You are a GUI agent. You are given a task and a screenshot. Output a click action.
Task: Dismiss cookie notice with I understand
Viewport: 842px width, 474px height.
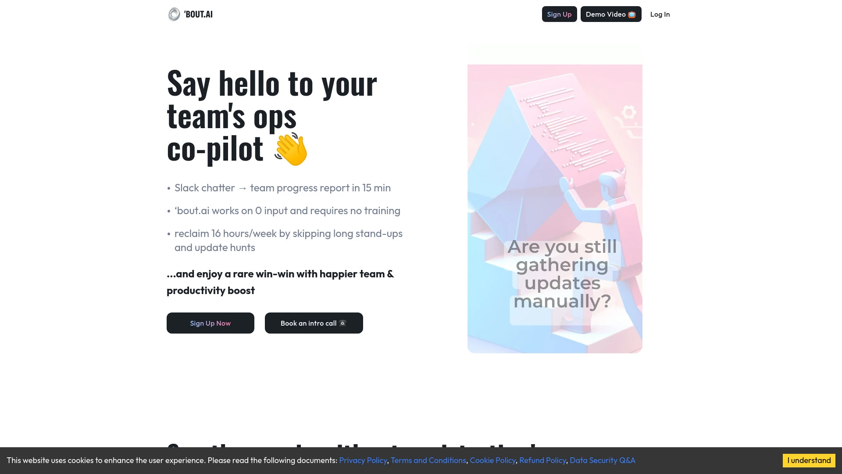point(809,460)
